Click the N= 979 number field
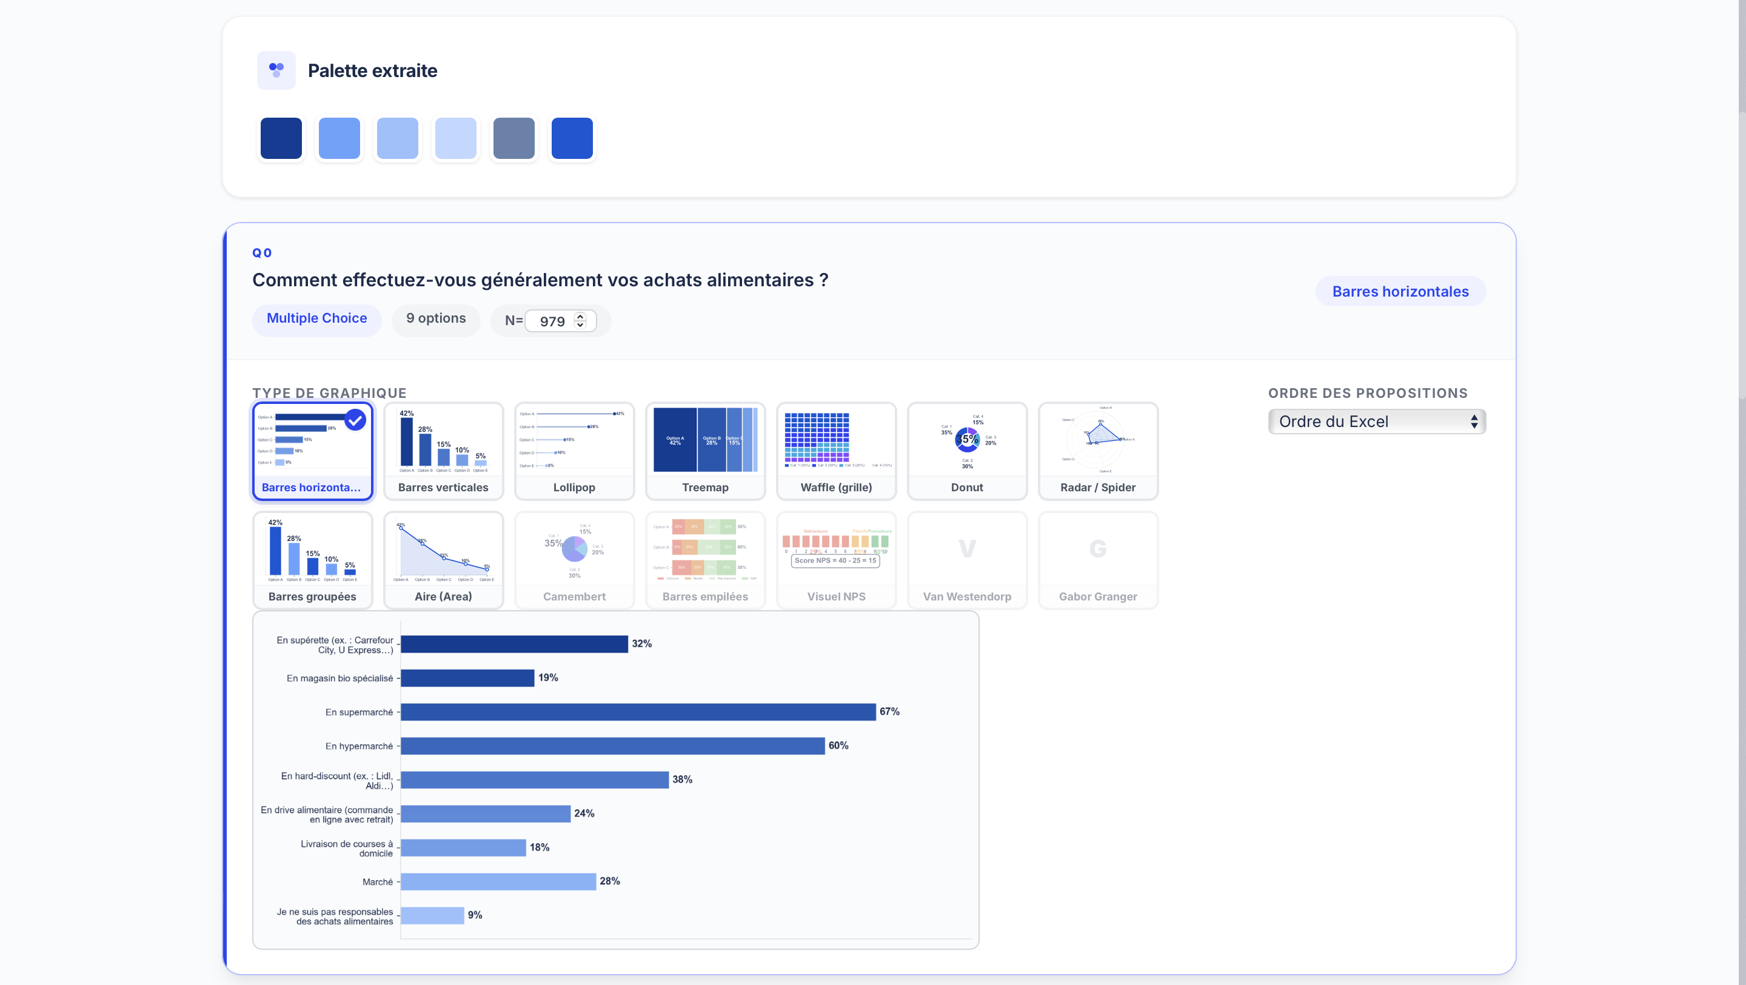1746x985 pixels. 560,321
